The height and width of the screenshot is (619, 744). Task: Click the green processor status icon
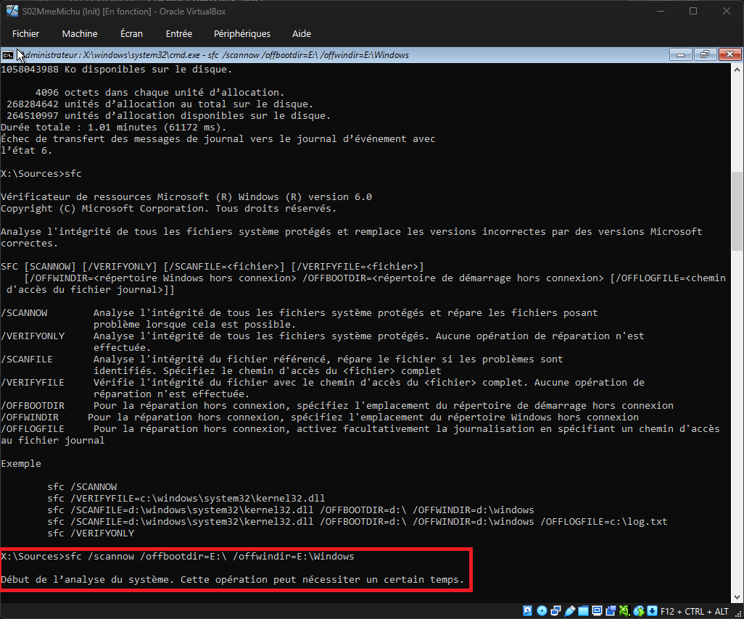(x=625, y=611)
